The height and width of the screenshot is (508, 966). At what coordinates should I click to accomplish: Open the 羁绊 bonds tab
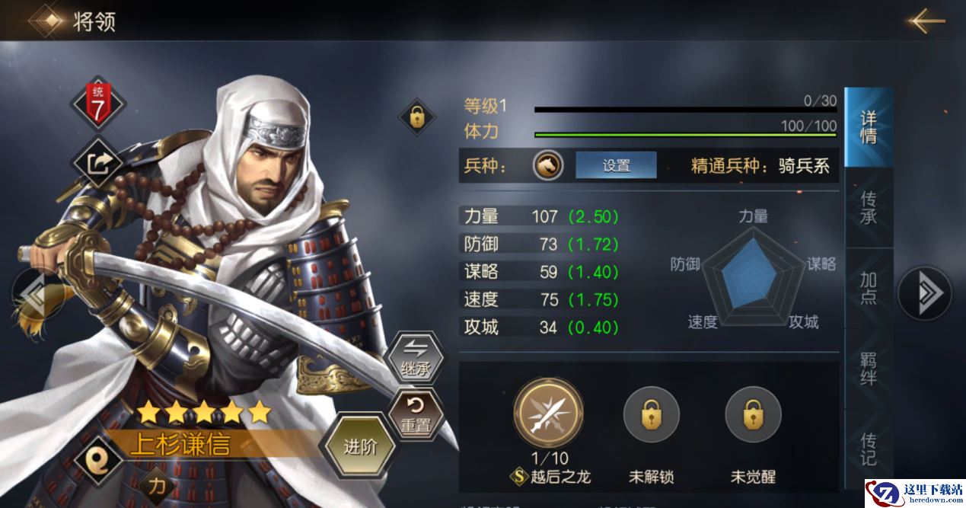coord(869,369)
